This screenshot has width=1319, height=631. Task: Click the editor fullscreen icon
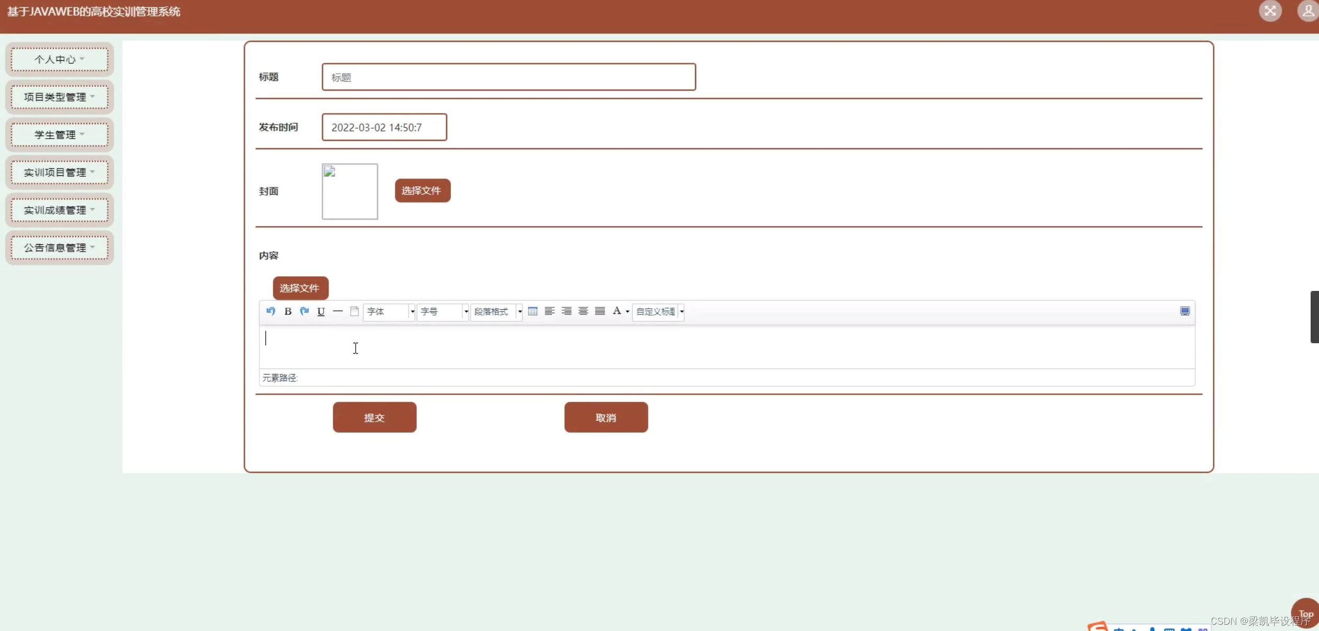pos(1185,311)
